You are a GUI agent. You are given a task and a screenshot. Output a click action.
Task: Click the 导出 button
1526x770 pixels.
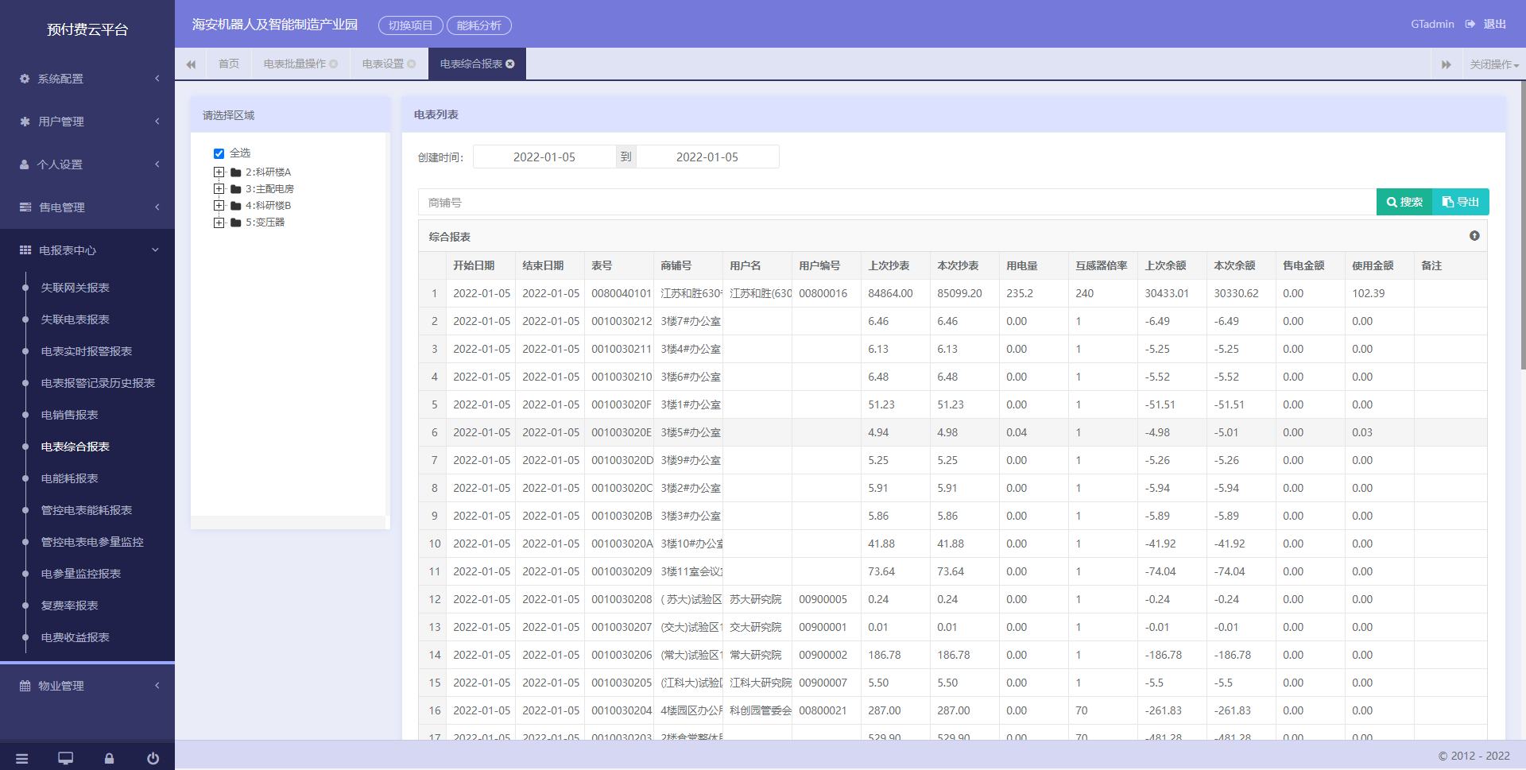[x=1461, y=202]
